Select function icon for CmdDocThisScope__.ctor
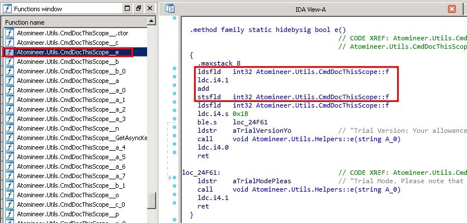 click(x=10, y=33)
